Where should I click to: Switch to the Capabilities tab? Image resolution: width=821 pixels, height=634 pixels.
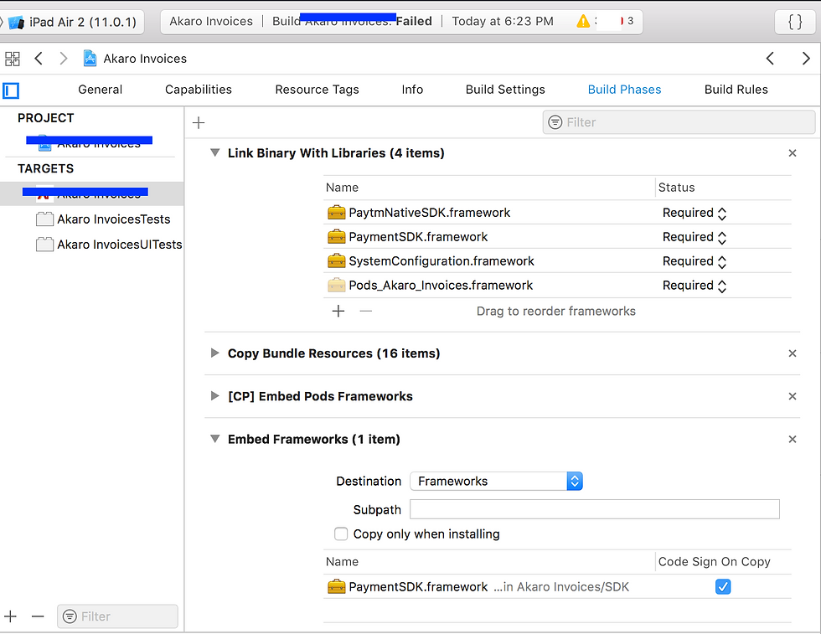pyautogui.click(x=199, y=90)
